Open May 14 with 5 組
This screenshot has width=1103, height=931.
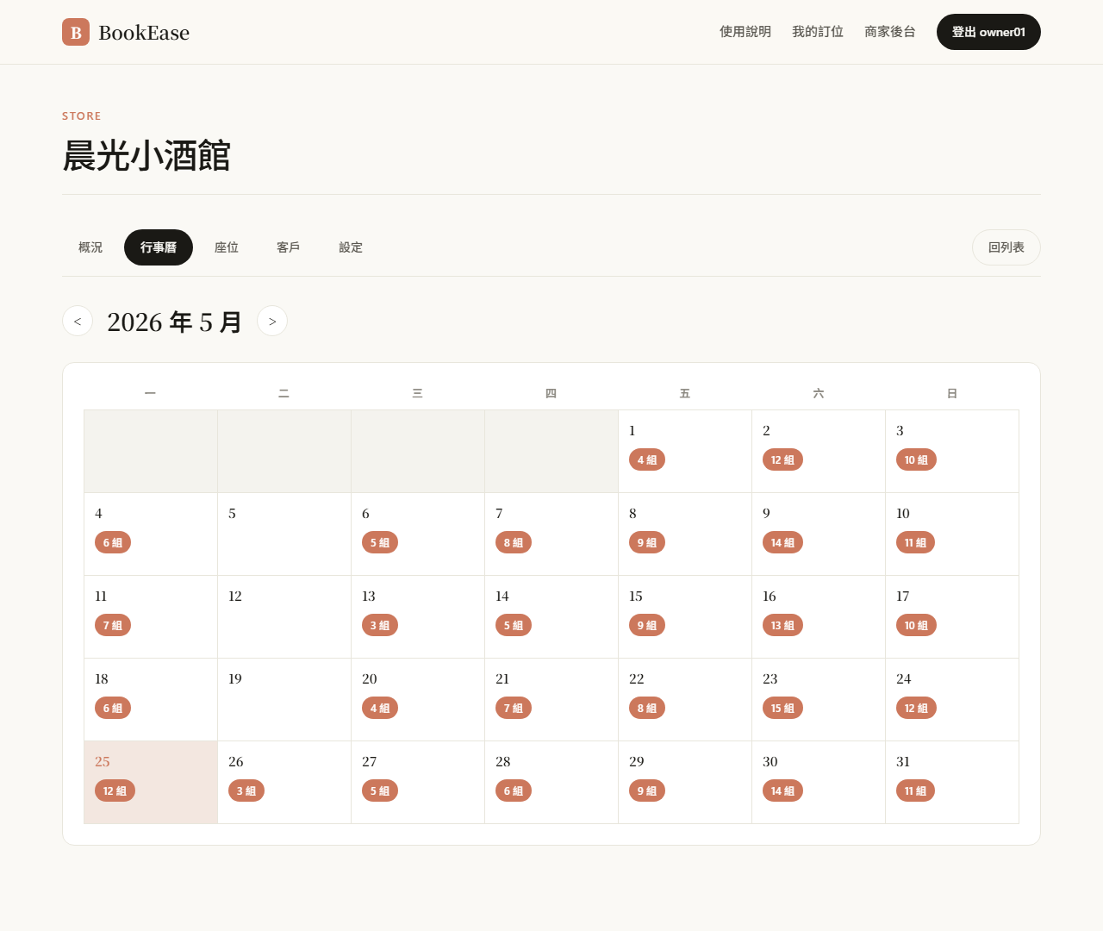[551, 617]
